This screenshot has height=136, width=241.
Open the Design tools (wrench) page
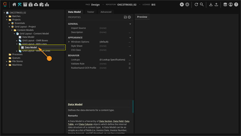click(20, 5)
